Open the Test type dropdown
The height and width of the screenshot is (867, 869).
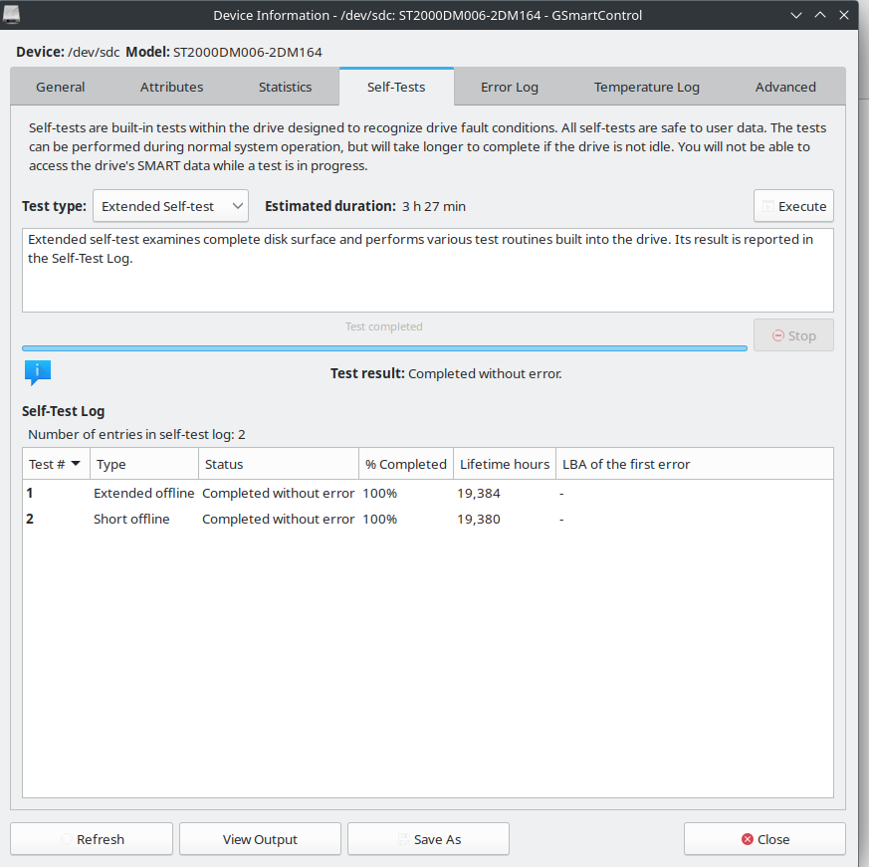(x=170, y=206)
